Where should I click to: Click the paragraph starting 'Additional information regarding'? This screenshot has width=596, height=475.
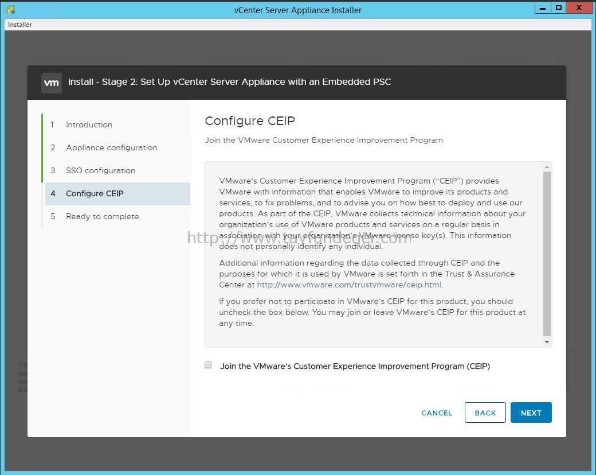tap(367, 274)
